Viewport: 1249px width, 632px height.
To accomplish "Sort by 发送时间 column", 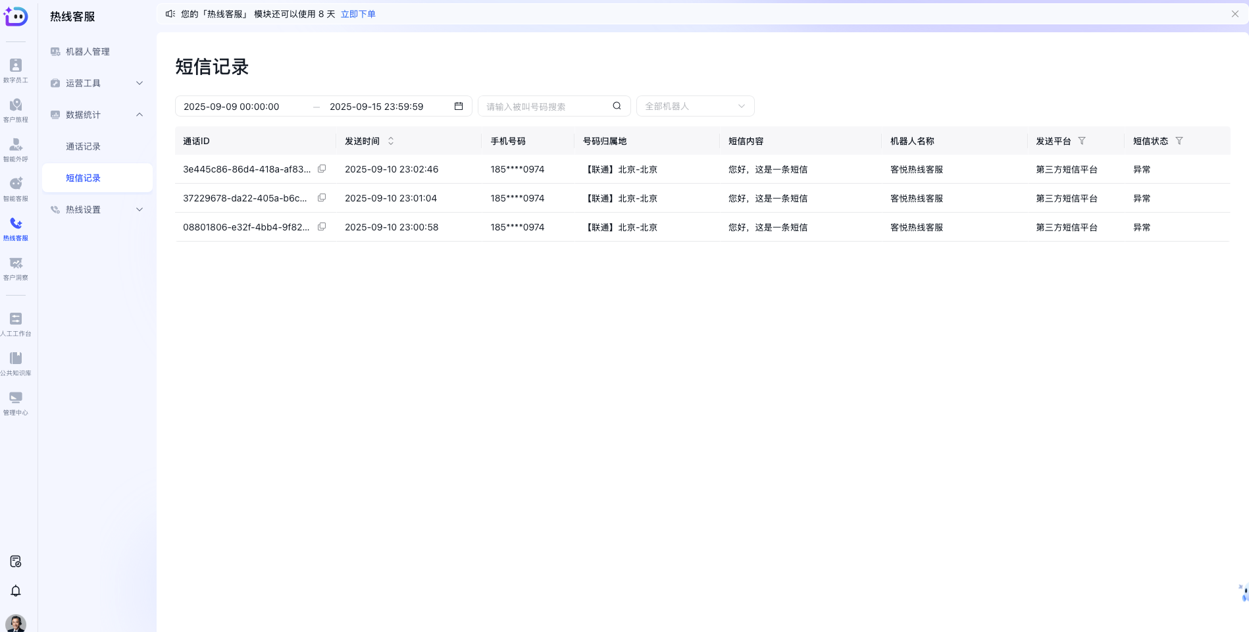I will coord(391,141).
